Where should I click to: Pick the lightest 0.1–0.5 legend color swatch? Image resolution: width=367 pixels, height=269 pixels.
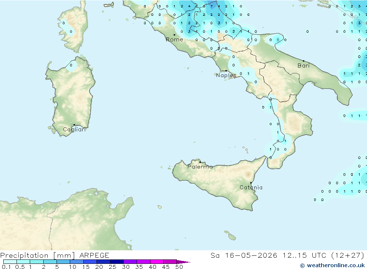[10, 262]
